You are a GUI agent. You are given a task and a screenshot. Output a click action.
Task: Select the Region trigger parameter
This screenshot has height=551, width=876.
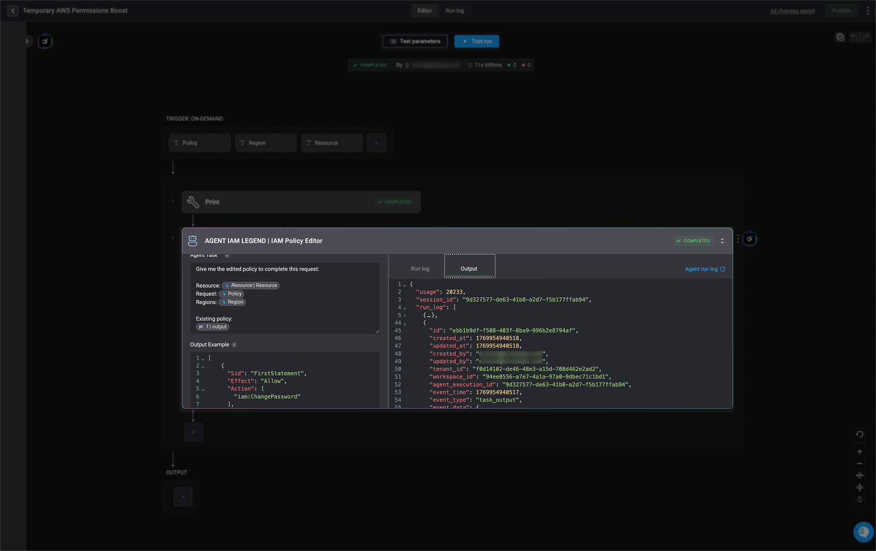(266, 143)
